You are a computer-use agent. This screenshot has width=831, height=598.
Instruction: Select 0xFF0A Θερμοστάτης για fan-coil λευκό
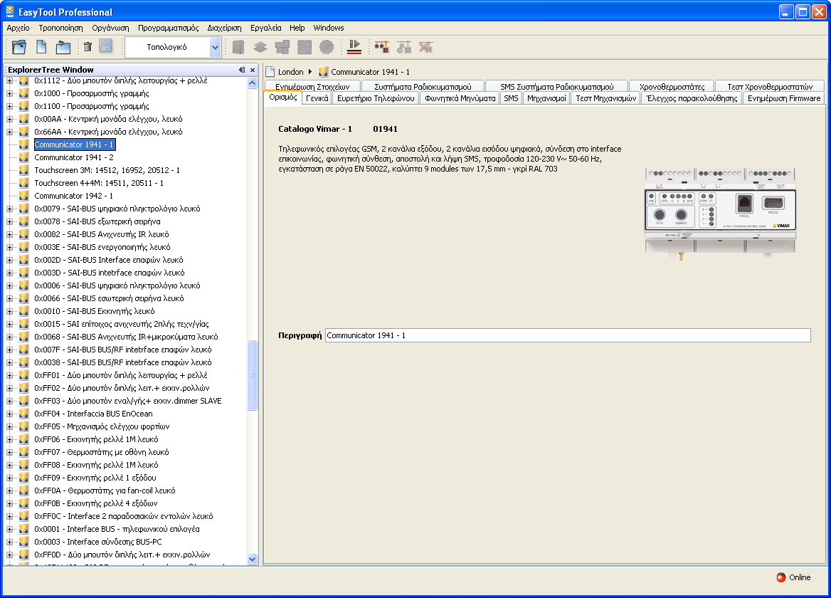(x=105, y=491)
